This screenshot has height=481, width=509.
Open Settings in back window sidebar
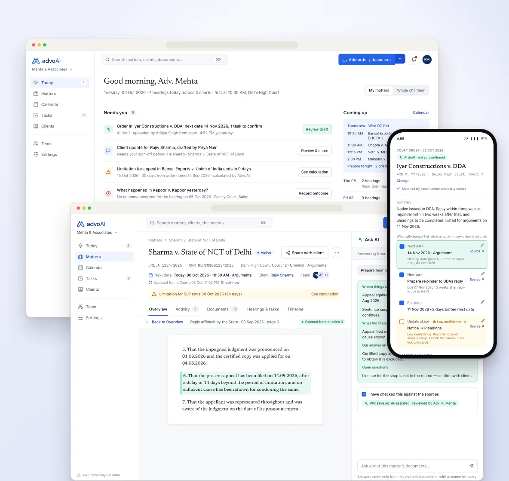[60, 154]
